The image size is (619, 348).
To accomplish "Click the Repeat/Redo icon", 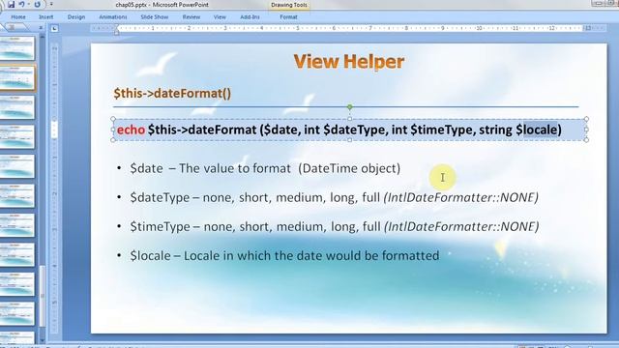I will click(37, 4).
